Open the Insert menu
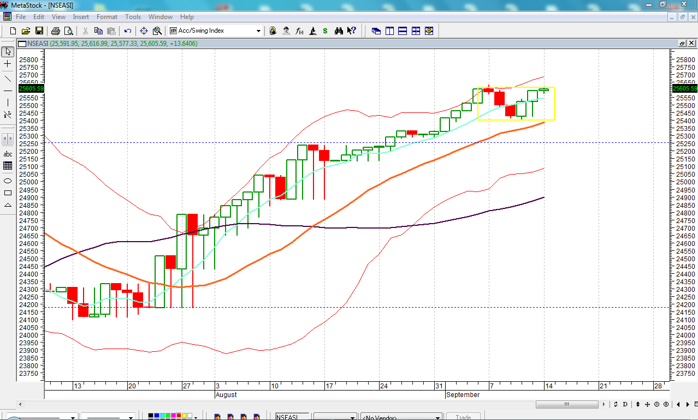 click(x=81, y=17)
